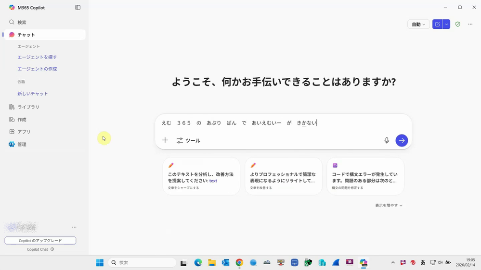Open the 管理 admin section
The height and width of the screenshot is (270, 481).
point(44,144)
